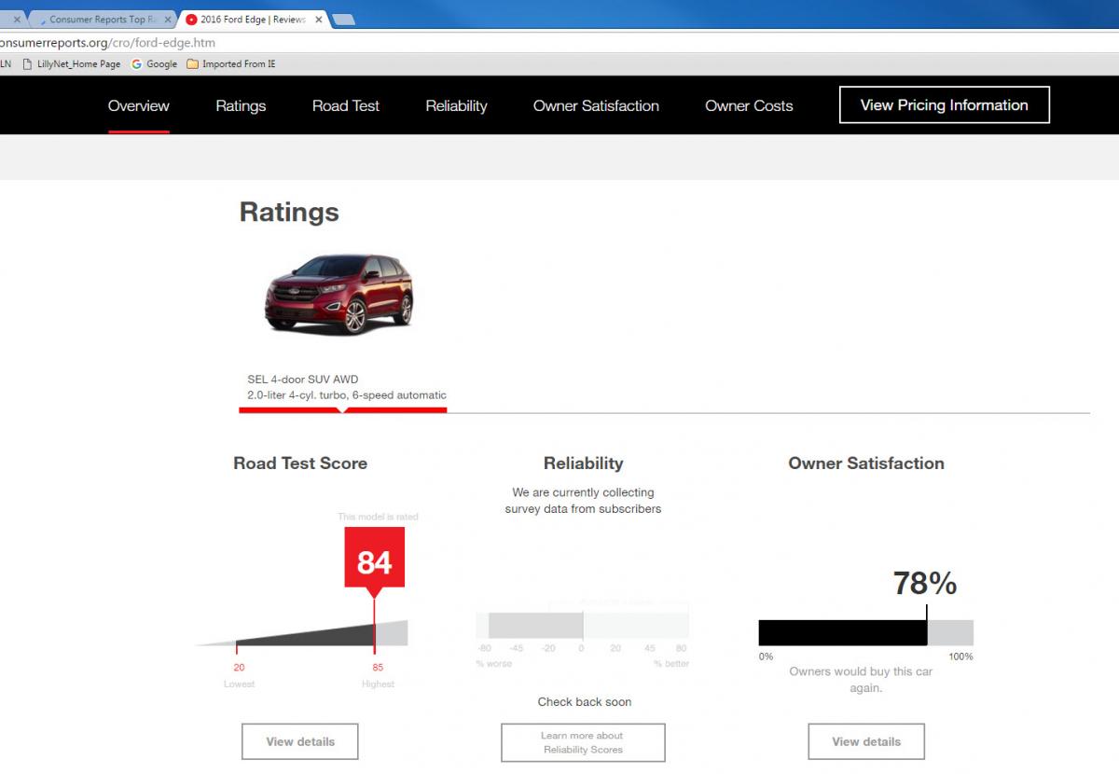The image size is (1119, 774).
Task: Click the Owner Satisfaction section heading
Action: [866, 463]
